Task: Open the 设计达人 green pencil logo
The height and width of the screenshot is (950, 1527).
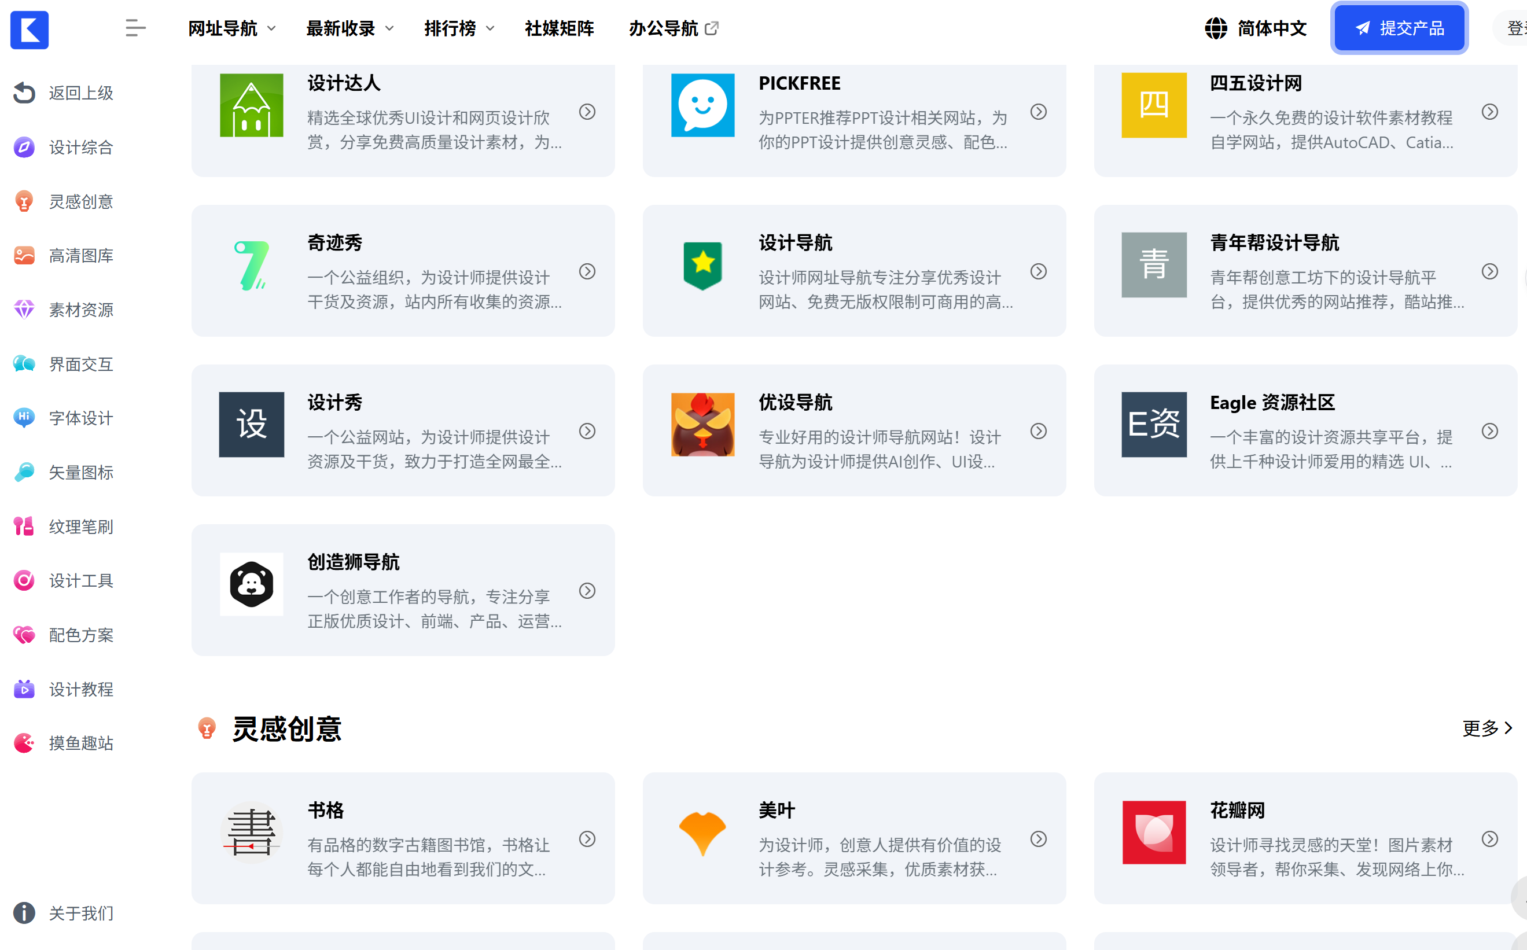Action: click(251, 105)
